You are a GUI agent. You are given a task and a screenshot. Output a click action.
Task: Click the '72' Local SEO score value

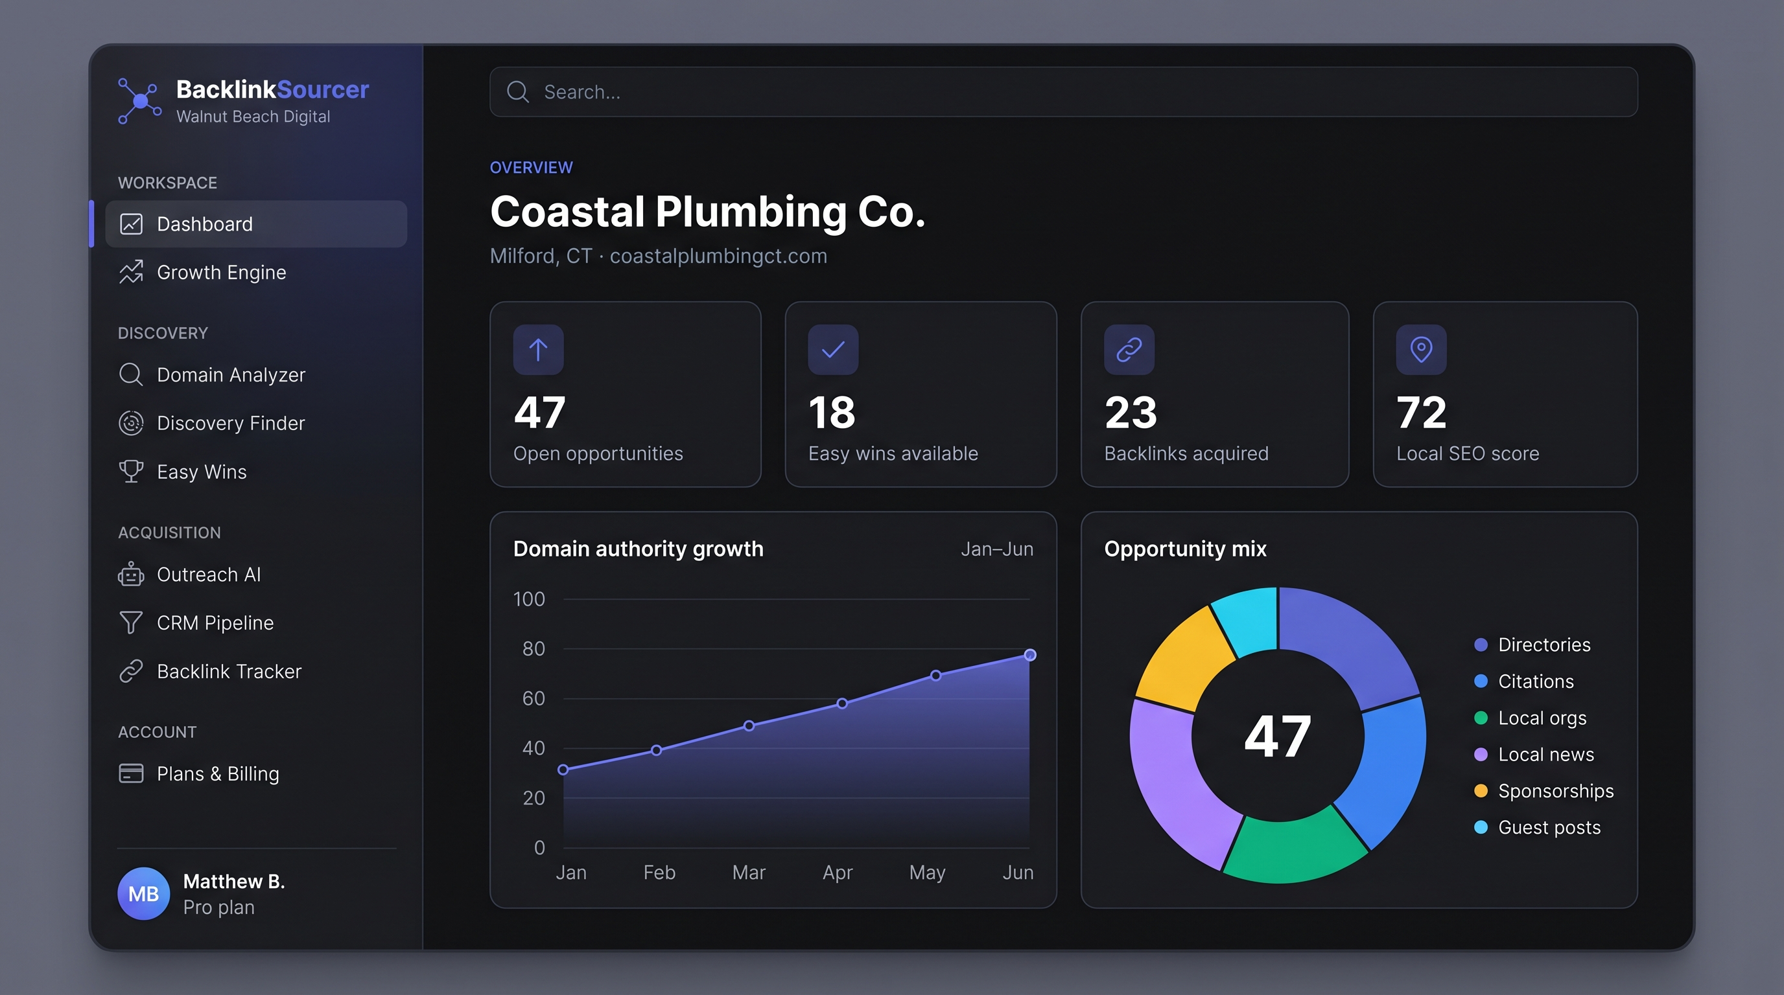pos(1421,413)
